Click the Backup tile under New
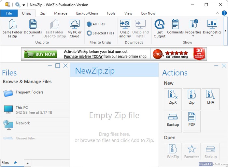Screen dimensions: 228x167 pos(173,119)
